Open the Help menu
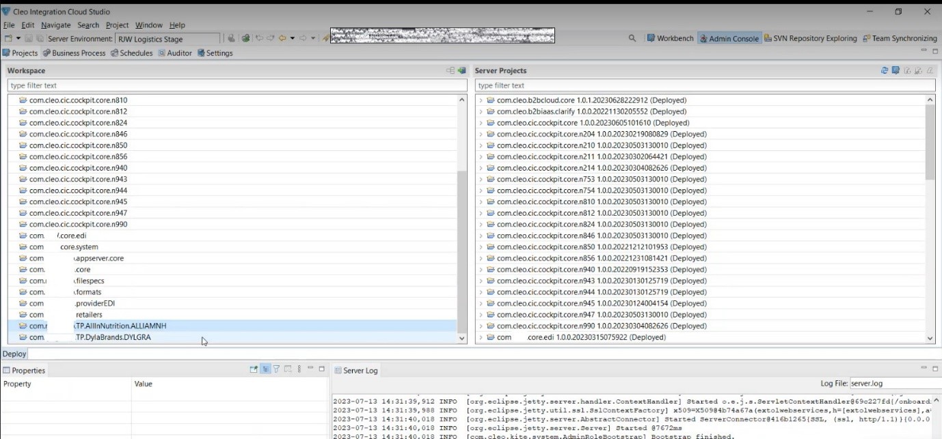 (177, 25)
